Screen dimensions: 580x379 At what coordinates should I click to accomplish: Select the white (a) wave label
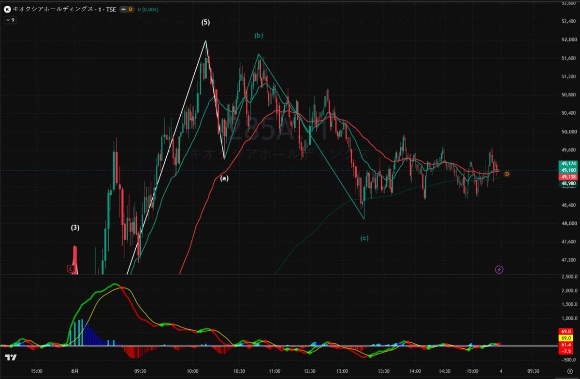(x=224, y=178)
